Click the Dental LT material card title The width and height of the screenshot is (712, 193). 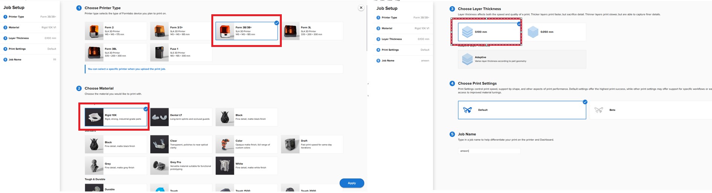(x=176, y=115)
